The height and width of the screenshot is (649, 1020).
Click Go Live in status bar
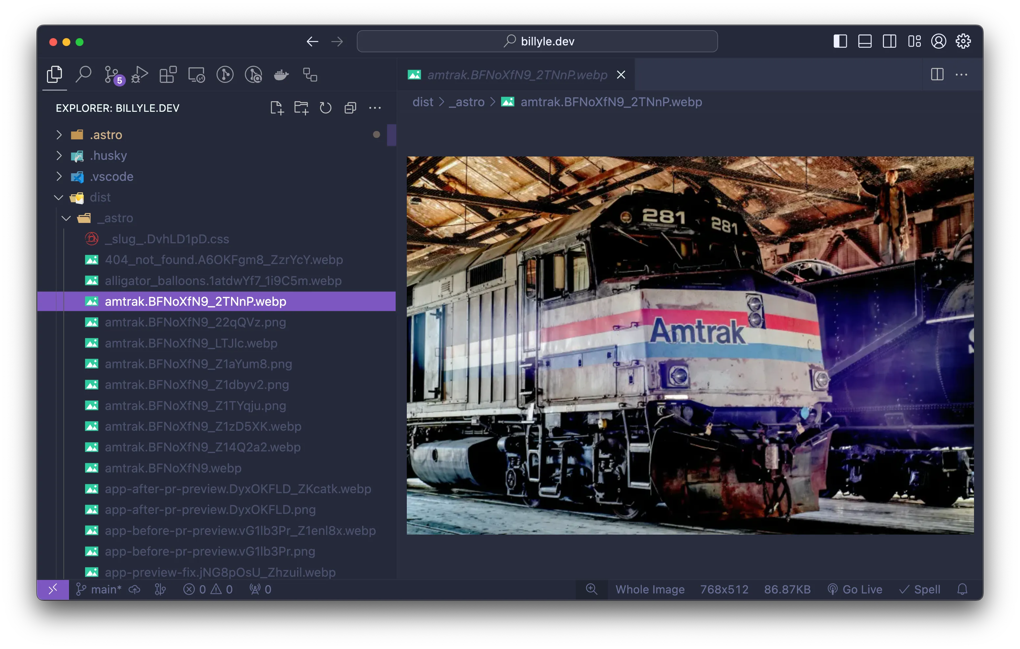pyautogui.click(x=855, y=589)
